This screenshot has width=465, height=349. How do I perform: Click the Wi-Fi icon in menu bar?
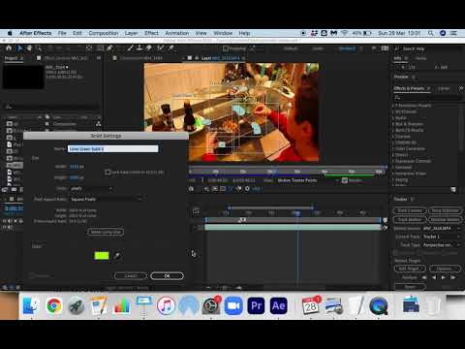click(345, 33)
